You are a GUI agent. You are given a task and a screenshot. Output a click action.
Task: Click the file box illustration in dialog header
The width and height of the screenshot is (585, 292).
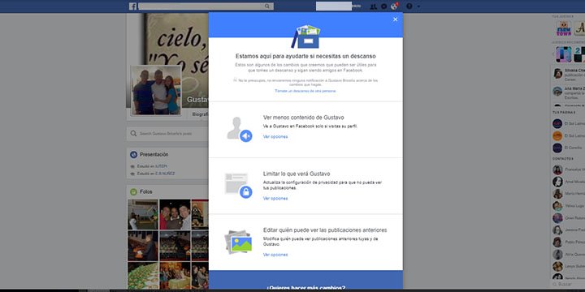[x=305, y=36]
